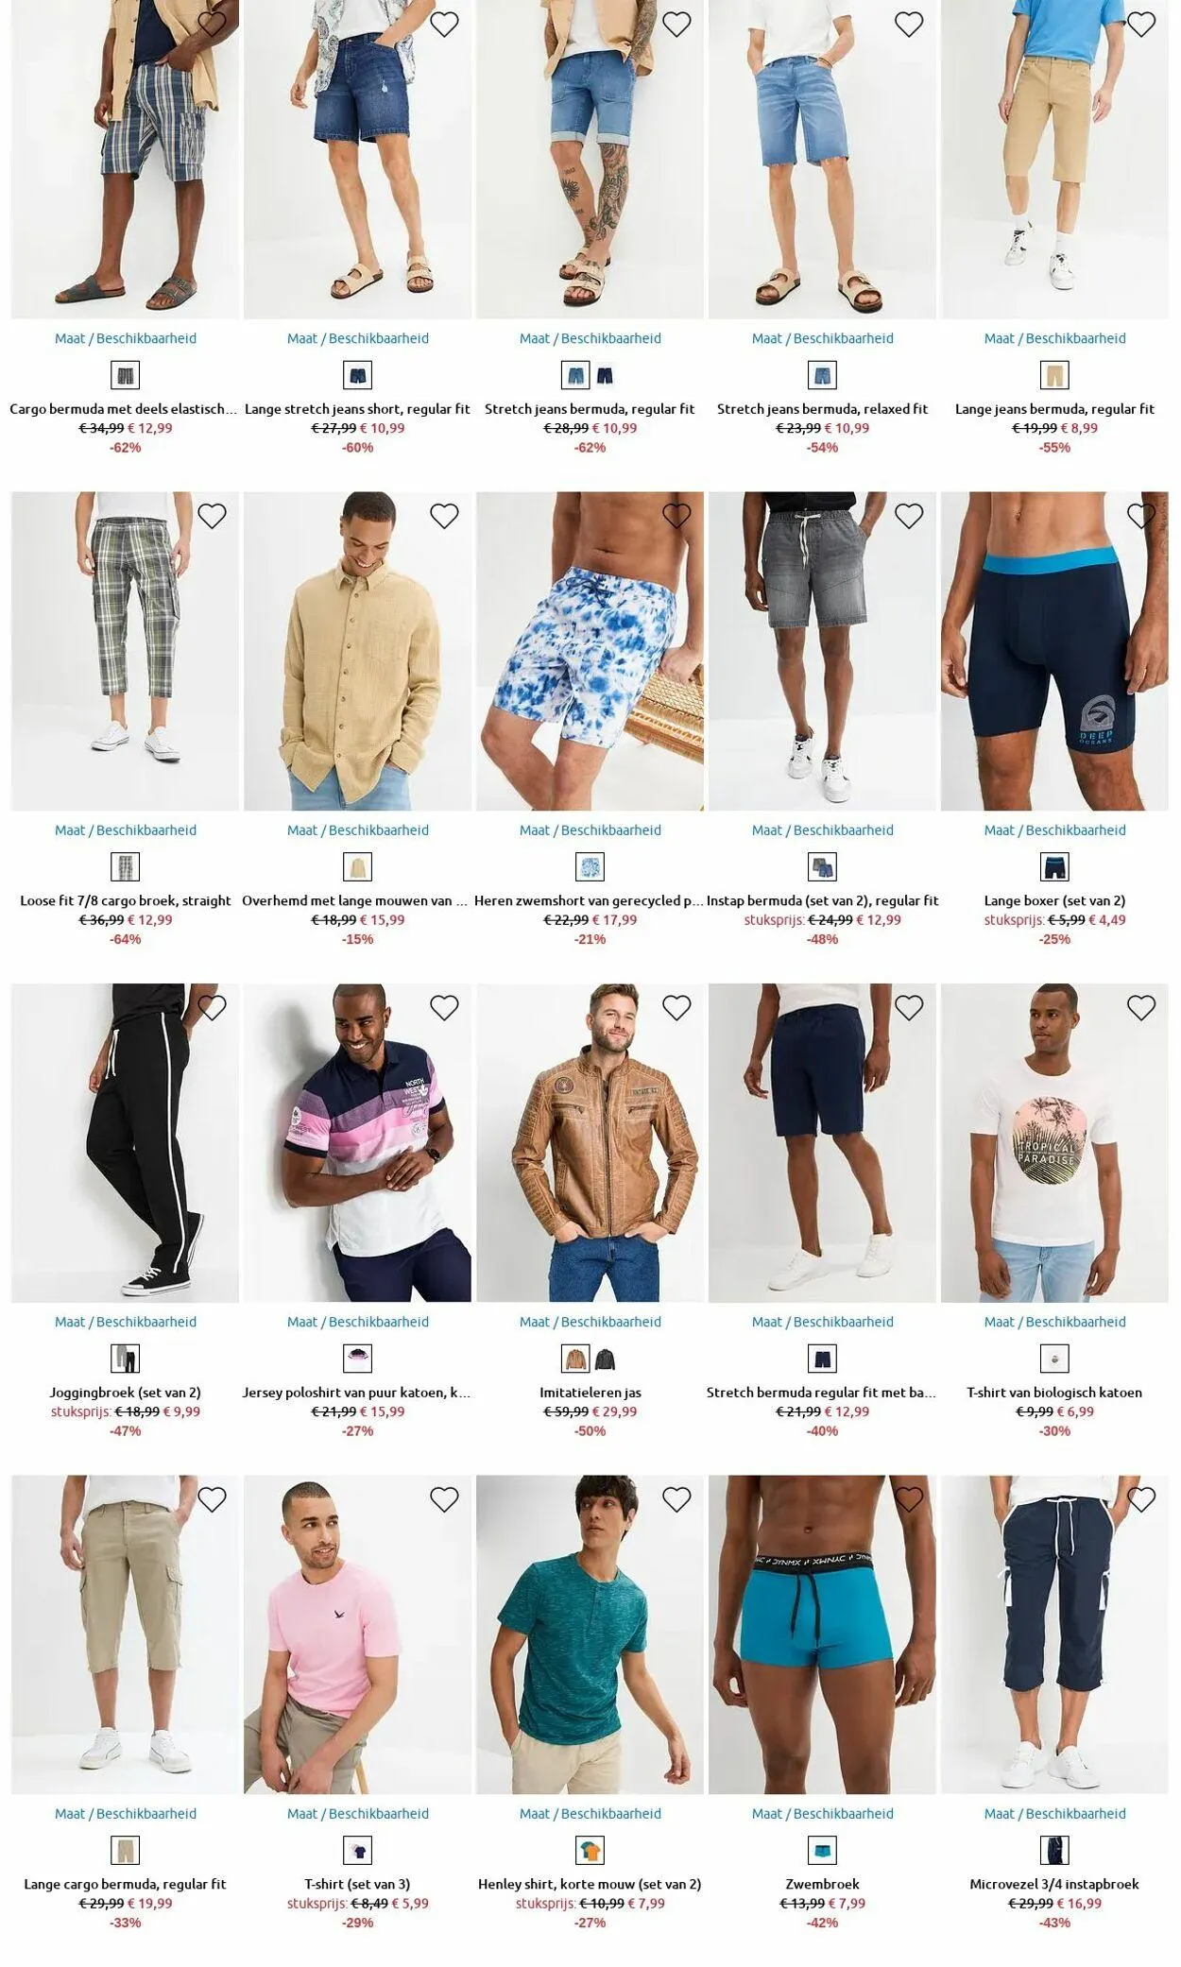Screen dimensions: 1181x1967
Task: Expand Maat / Beschikbaarheid under Lange boxer
Action: [1055, 830]
